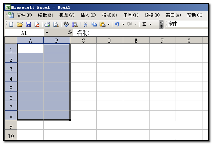Expand the toolbar options chevron
The height and width of the screenshot is (144, 212).
click(161, 25)
